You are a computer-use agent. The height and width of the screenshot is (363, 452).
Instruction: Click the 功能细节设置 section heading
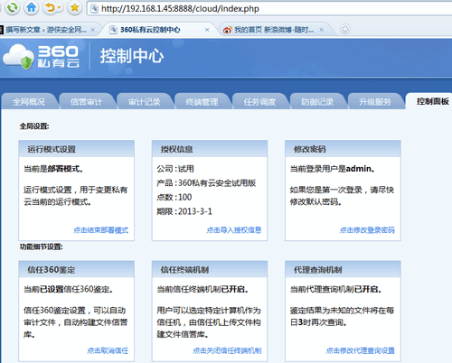click(42, 247)
